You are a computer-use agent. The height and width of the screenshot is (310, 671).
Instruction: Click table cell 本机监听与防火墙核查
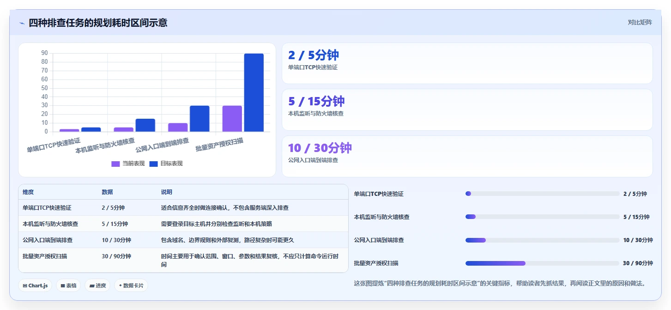coord(50,224)
